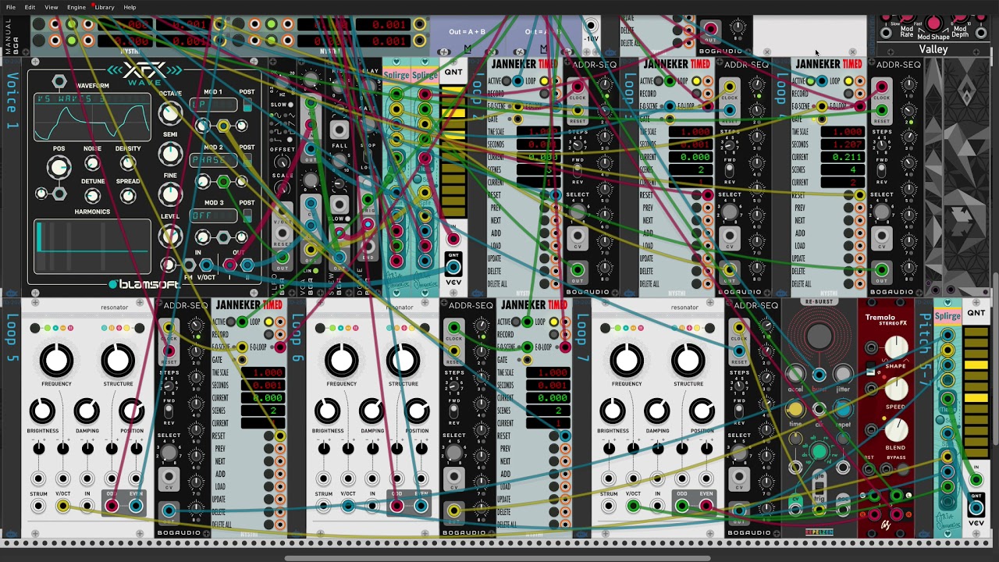
Task: Click the output jack on lower QNT module
Action: click(x=976, y=508)
